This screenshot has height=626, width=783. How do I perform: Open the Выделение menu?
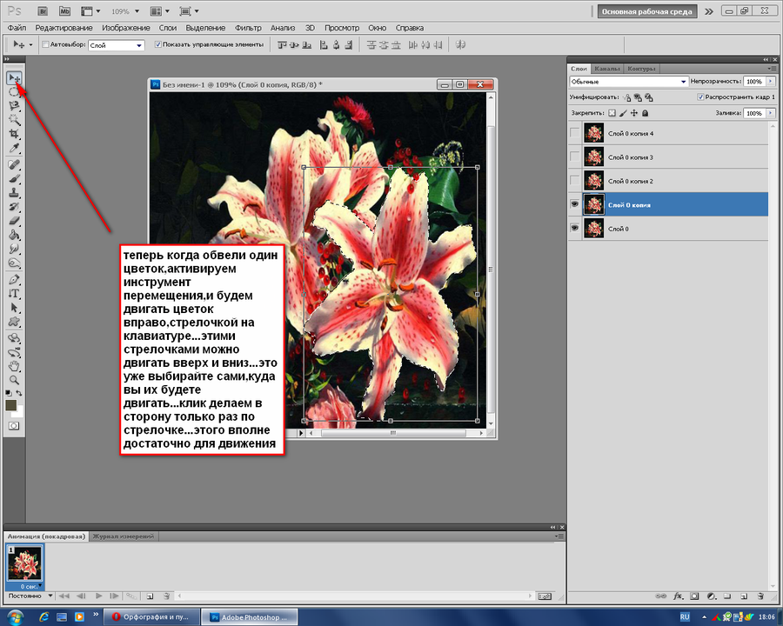(x=205, y=28)
